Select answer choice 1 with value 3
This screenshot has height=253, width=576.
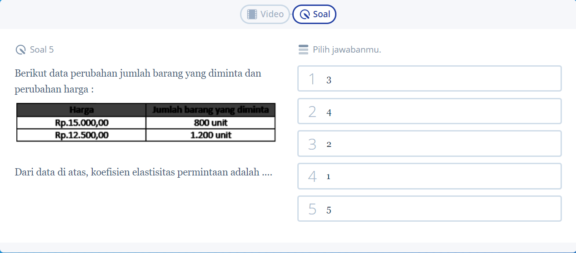pos(429,78)
